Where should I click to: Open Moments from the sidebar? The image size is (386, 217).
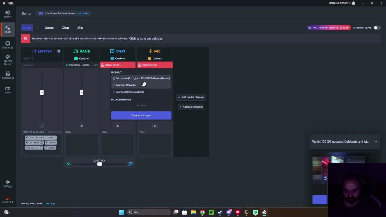coord(8,45)
